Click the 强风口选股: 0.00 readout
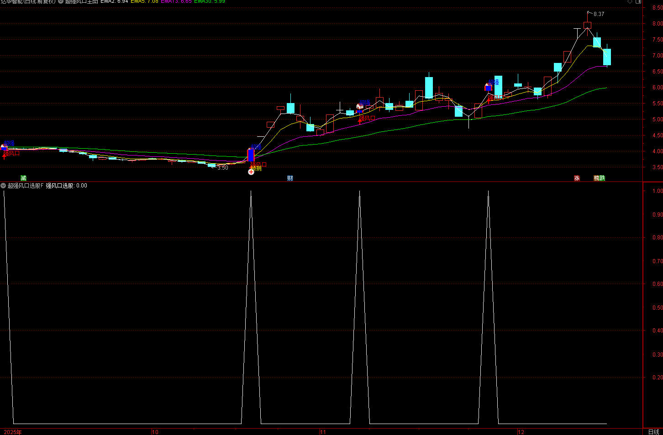This screenshot has width=663, height=435. [x=66, y=186]
